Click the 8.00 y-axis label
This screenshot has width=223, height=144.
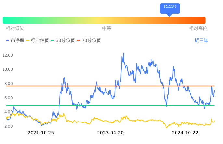tap(8, 84)
